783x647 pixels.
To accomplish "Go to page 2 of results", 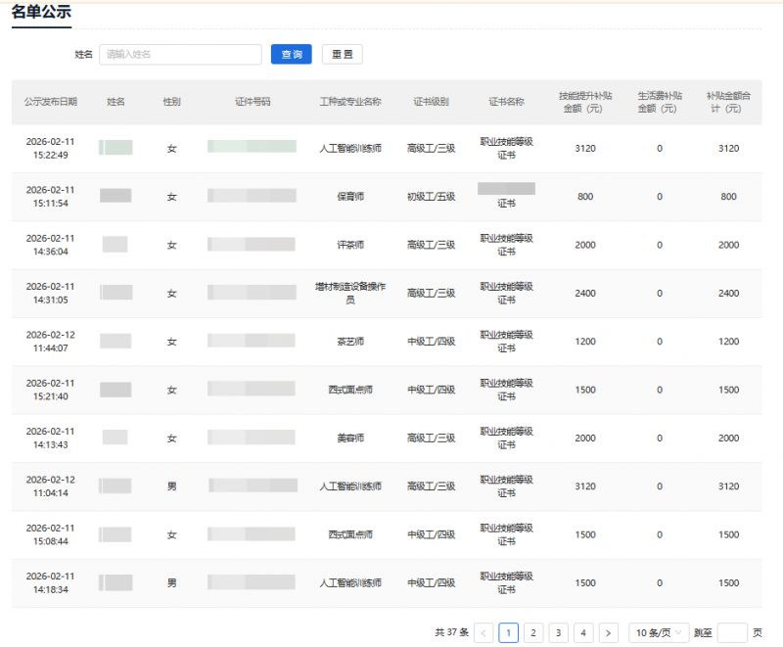I will [x=533, y=632].
